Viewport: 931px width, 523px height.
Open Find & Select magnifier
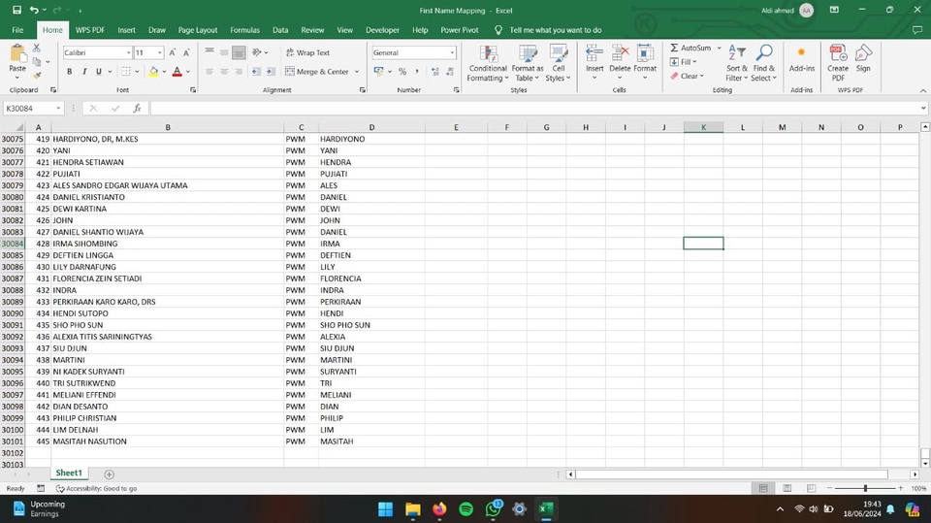[763, 64]
